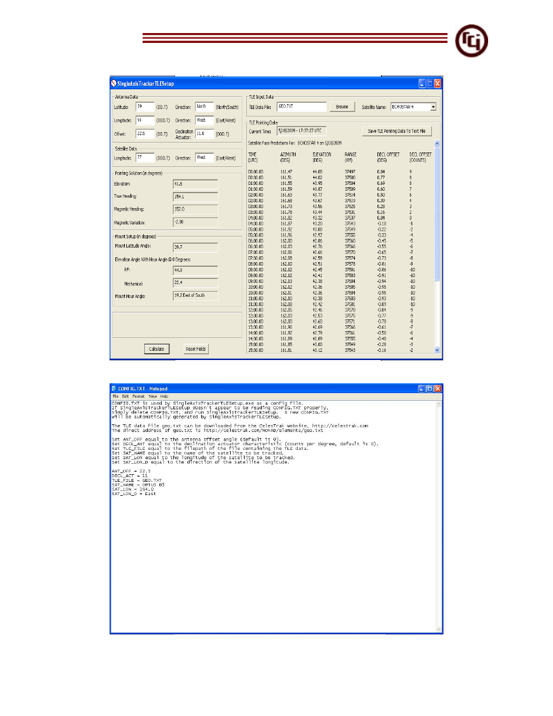This screenshot has width=553, height=716.
Task: Click Satellite Pass Predictions For ECHOSTAR 4 heading
Action: pyautogui.click(x=295, y=143)
